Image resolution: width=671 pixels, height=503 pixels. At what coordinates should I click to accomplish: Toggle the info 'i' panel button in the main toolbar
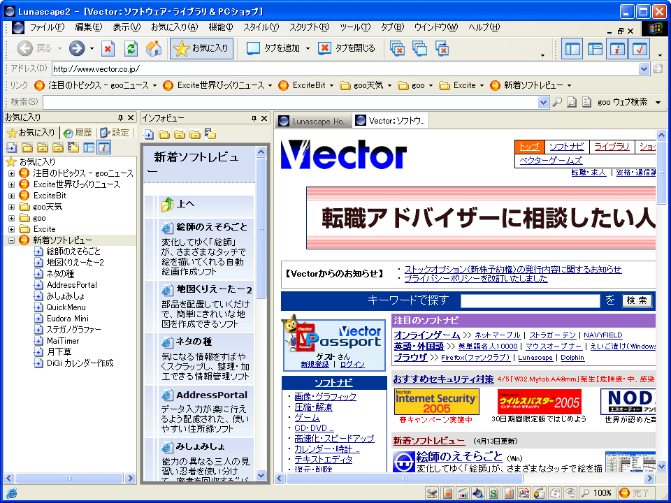(x=617, y=49)
